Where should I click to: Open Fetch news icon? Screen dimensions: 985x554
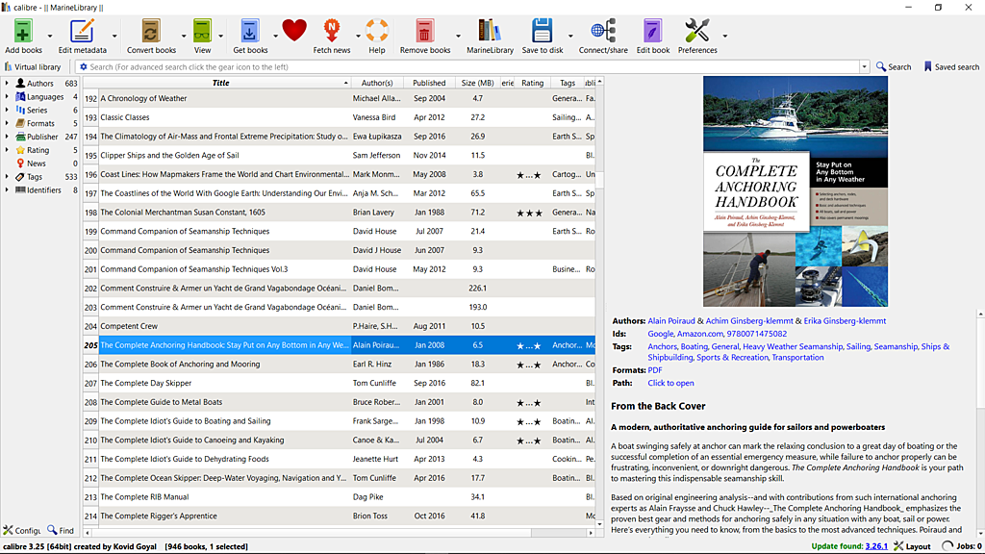click(x=332, y=31)
